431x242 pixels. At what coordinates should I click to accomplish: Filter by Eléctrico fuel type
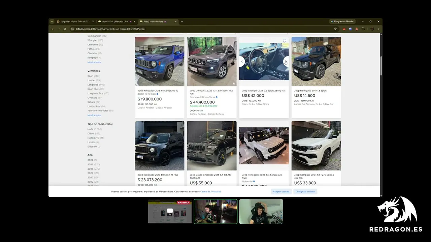tap(94, 147)
